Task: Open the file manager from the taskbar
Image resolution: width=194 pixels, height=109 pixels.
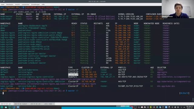Action: pos(6,107)
